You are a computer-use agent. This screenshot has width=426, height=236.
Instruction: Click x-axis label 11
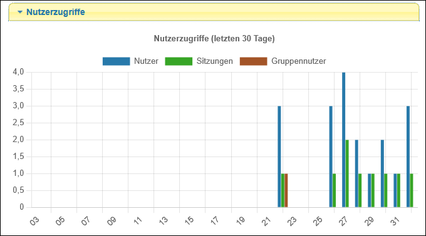tap(138, 220)
